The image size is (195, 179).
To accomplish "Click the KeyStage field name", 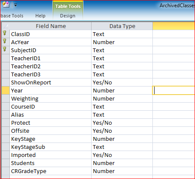I will click(23, 139).
